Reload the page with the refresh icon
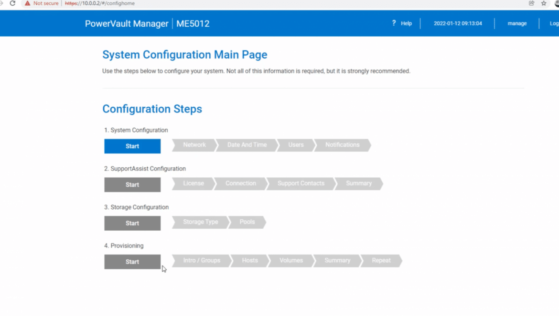Image resolution: width=559 pixels, height=316 pixels. click(12, 3)
